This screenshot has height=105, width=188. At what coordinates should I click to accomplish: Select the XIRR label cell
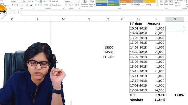coord(138,95)
